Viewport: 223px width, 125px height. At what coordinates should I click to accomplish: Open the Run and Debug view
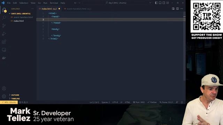point(4,34)
